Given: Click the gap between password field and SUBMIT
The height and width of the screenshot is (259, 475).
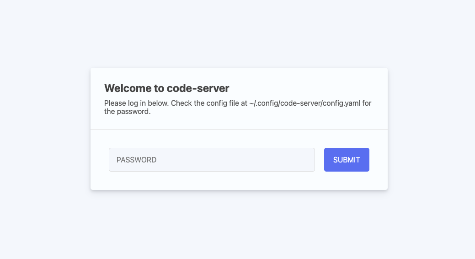Looking at the screenshot, I should tap(319, 160).
